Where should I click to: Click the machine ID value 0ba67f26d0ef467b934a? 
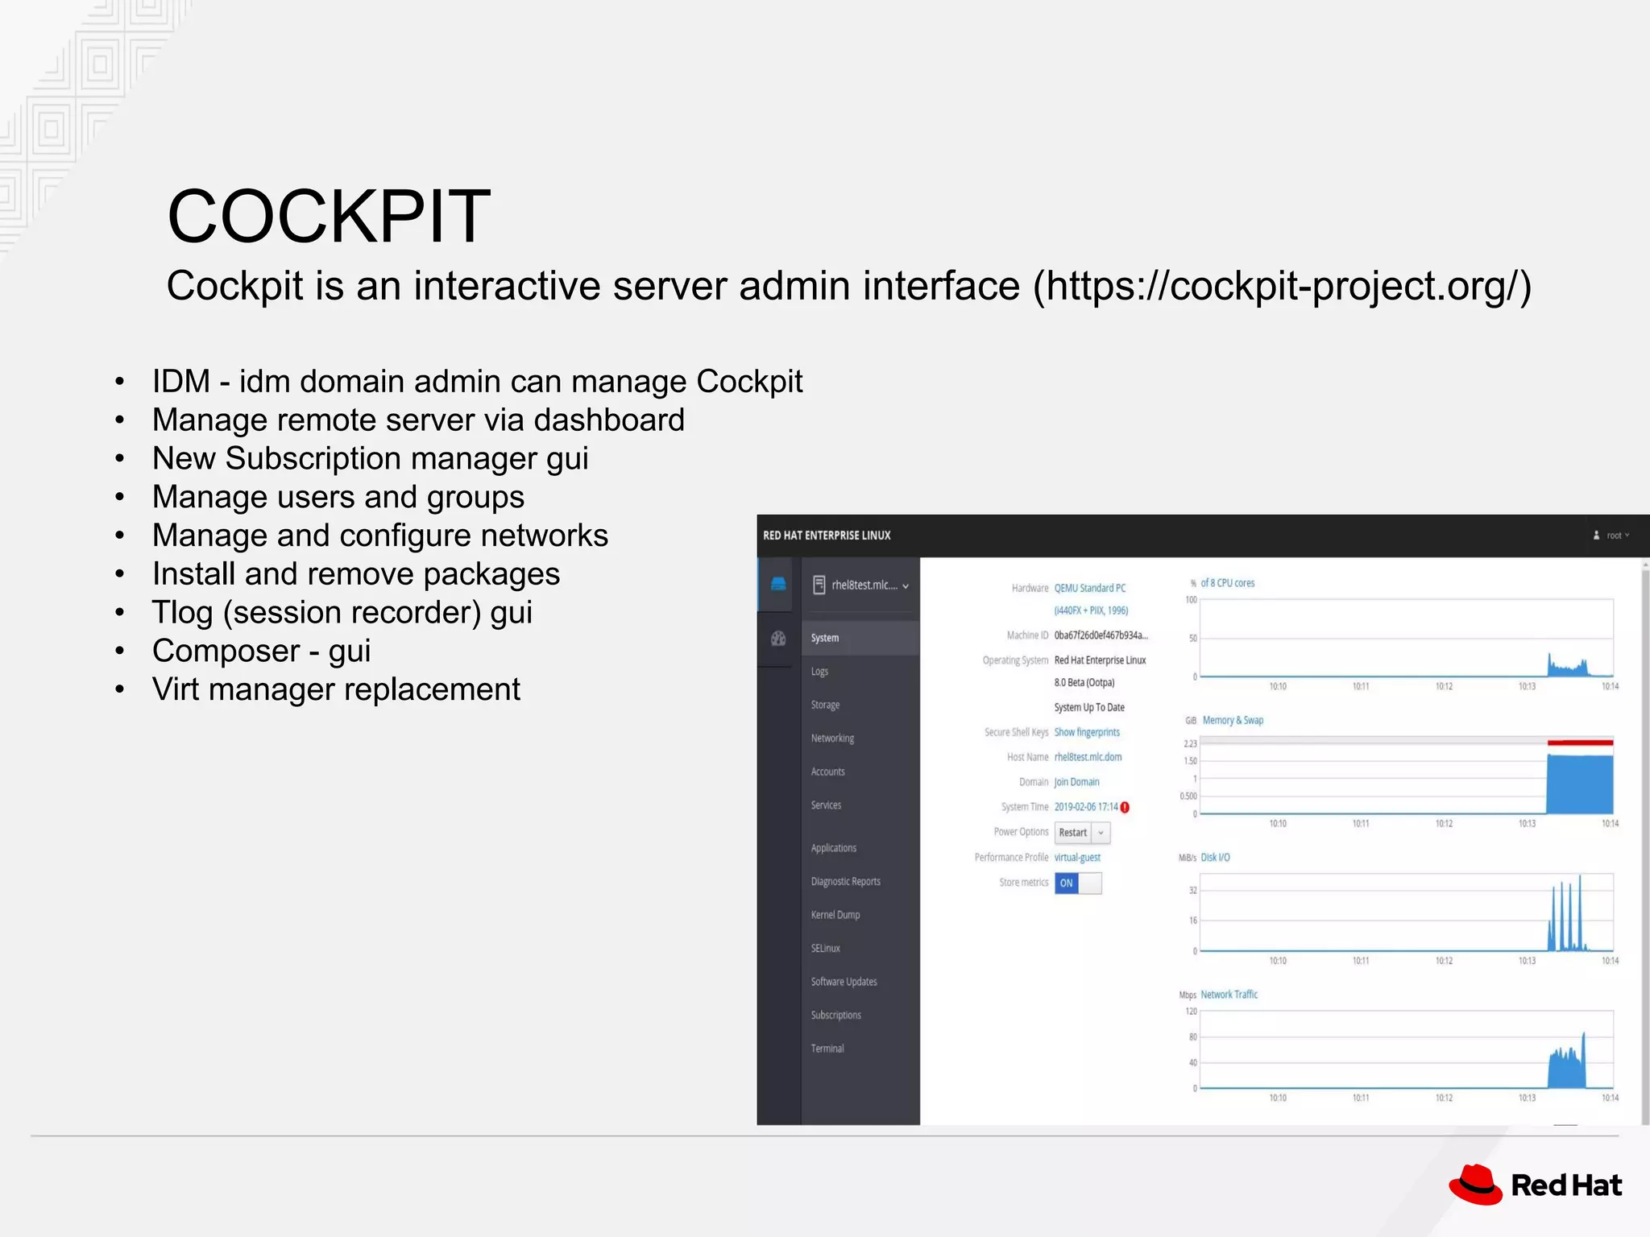click(1101, 635)
